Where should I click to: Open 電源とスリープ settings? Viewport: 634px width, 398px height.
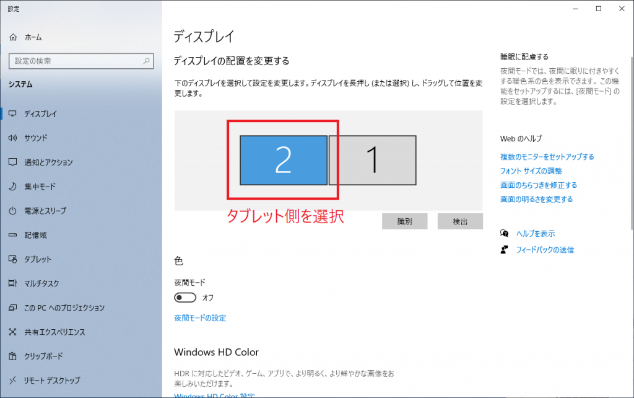pos(45,211)
